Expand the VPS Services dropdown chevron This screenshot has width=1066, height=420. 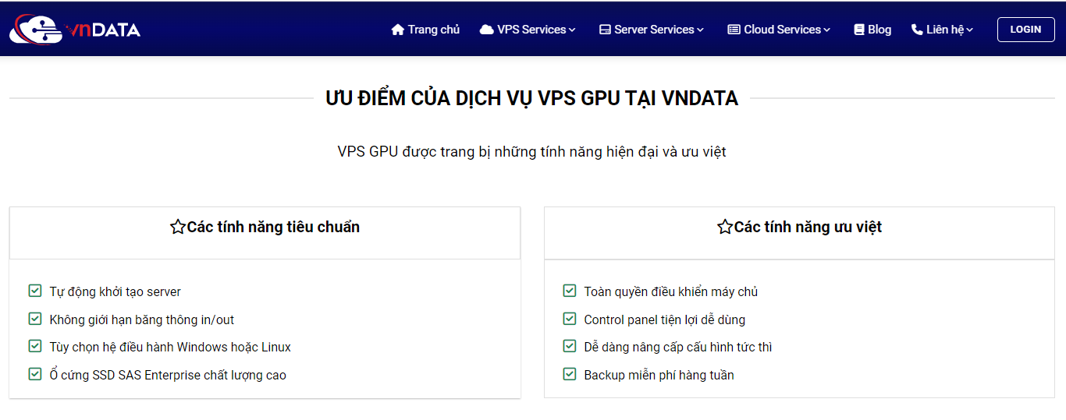click(x=572, y=30)
